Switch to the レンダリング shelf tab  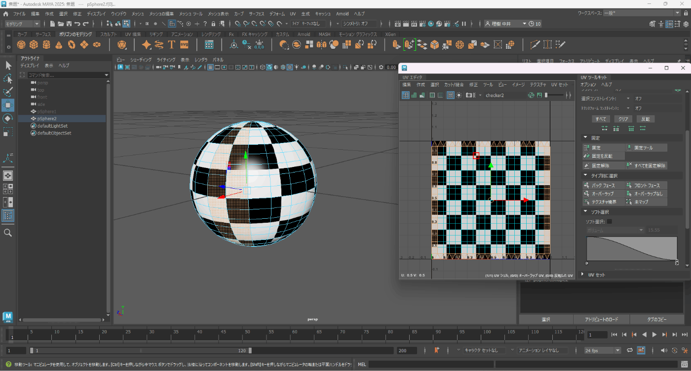[x=211, y=34]
